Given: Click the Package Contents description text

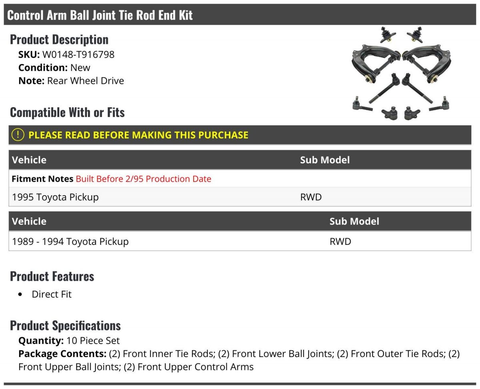Looking at the screenshot, I should pyautogui.click(x=239, y=360).
